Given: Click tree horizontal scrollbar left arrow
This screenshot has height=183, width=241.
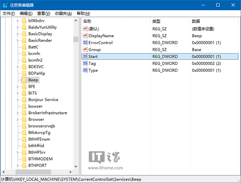Looking at the screenshot, I should (4, 172).
